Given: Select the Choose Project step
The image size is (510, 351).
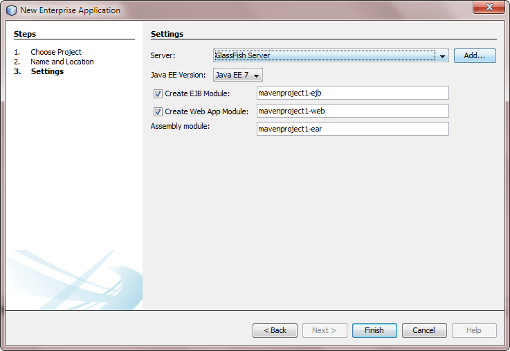Looking at the screenshot, I should click(55, 52).
